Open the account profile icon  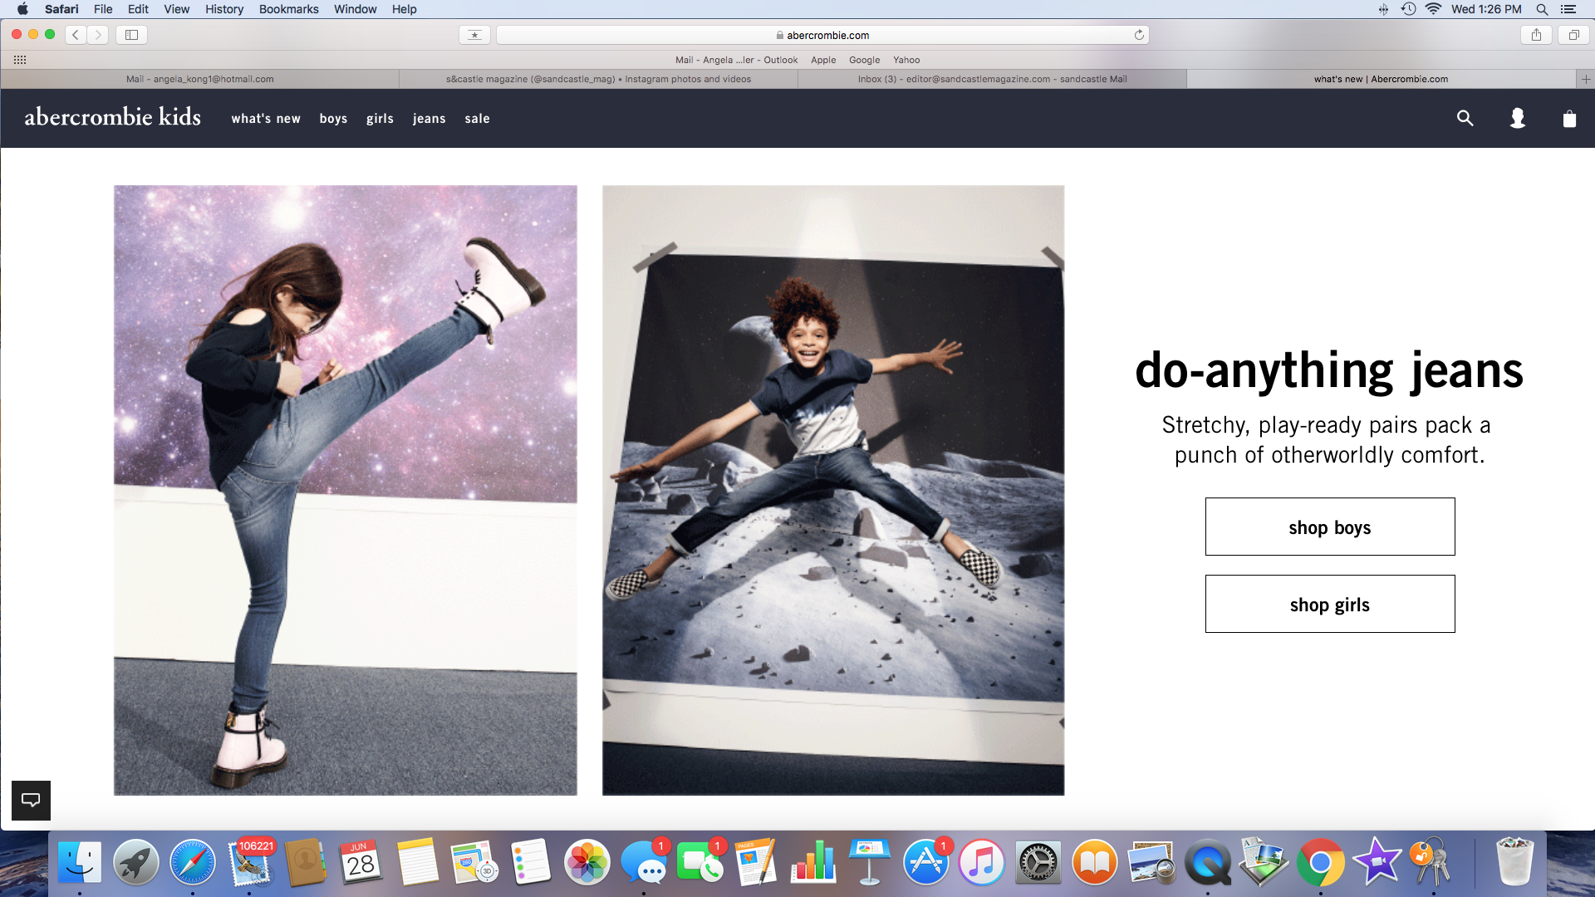click(x=1517, y=118)
